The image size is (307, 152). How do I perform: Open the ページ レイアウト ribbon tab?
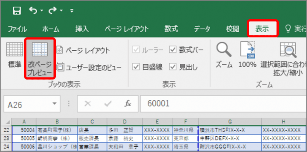126,29
